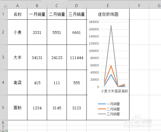Select the cell containing 高粱 in column A
Screen dimensions: 161x132
(18, 83)
